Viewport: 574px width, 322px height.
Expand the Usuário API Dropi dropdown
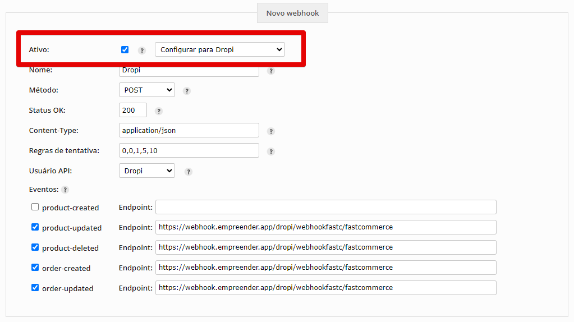tap(147, 171)
